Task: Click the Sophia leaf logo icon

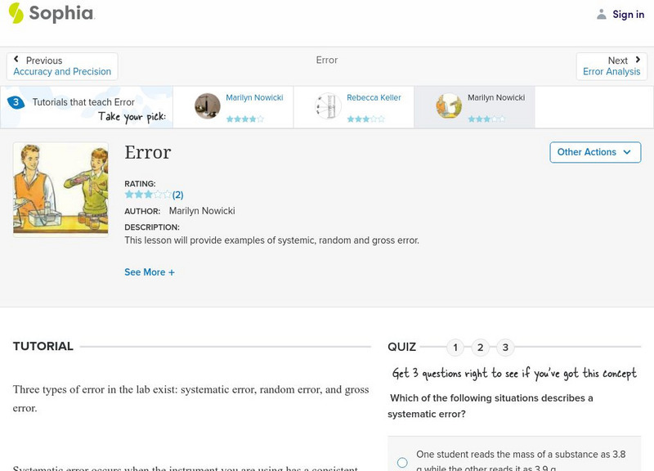Action: tap(16, 13)
